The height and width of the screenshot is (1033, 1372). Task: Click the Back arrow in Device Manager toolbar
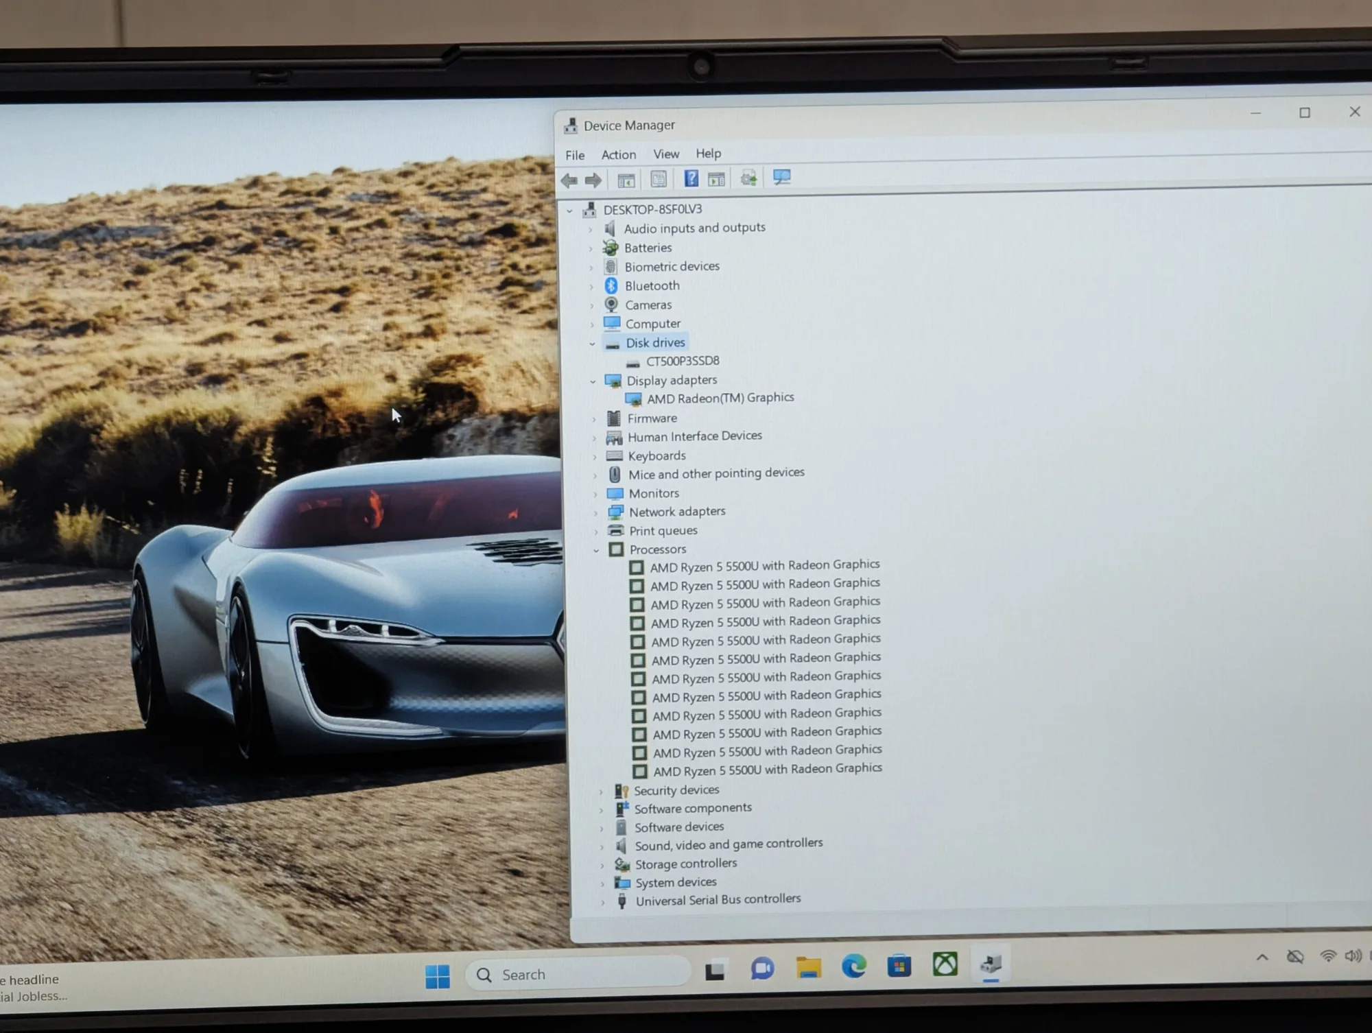(x=569, y=180)
